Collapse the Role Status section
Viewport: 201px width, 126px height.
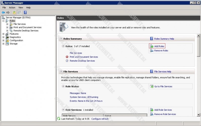coord(63,86)
